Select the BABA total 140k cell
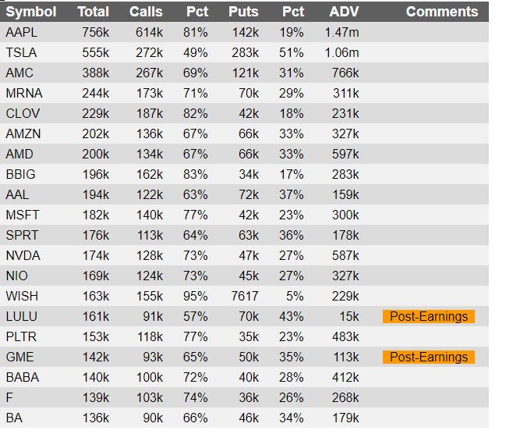 pos(96,378)
